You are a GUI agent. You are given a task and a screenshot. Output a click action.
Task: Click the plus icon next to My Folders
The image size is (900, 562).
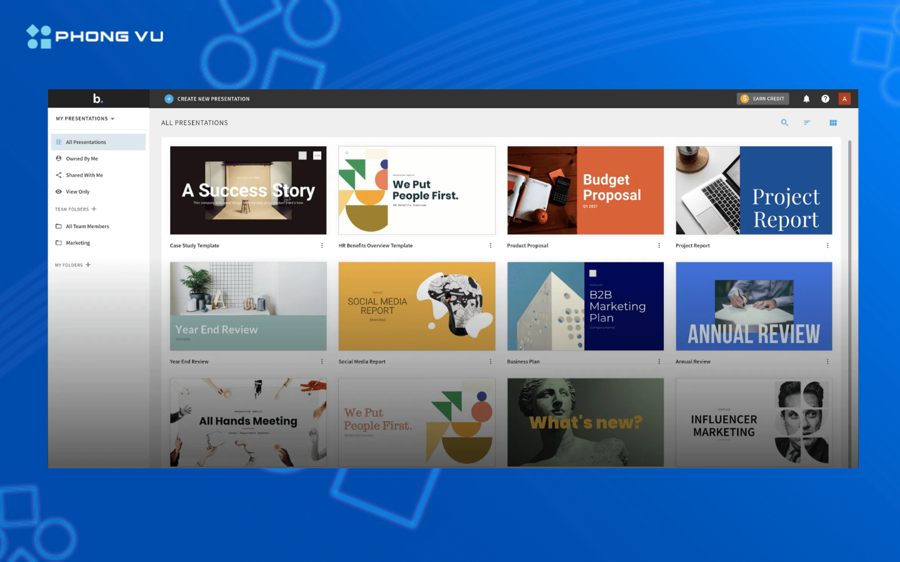click(x=87, y=265)
